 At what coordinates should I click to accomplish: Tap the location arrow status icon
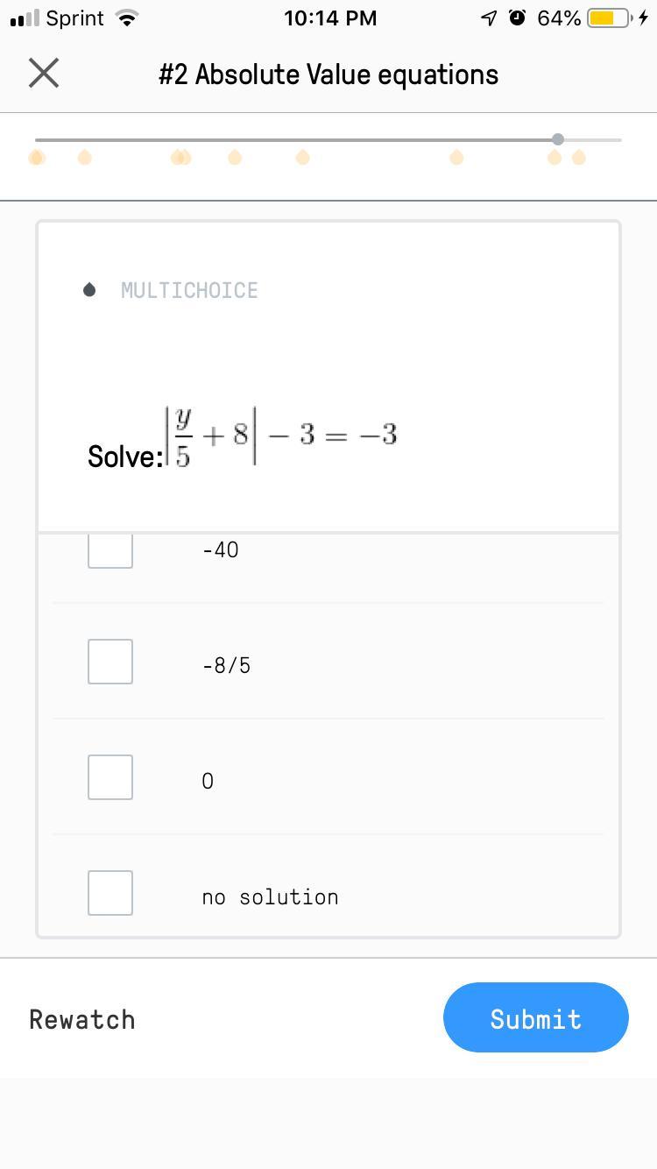(x=489, y=18)
